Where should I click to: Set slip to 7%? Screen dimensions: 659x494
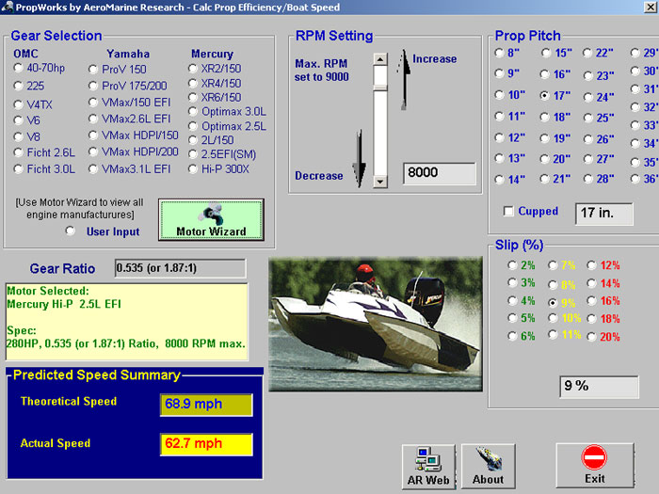click(x=553, y=265)
